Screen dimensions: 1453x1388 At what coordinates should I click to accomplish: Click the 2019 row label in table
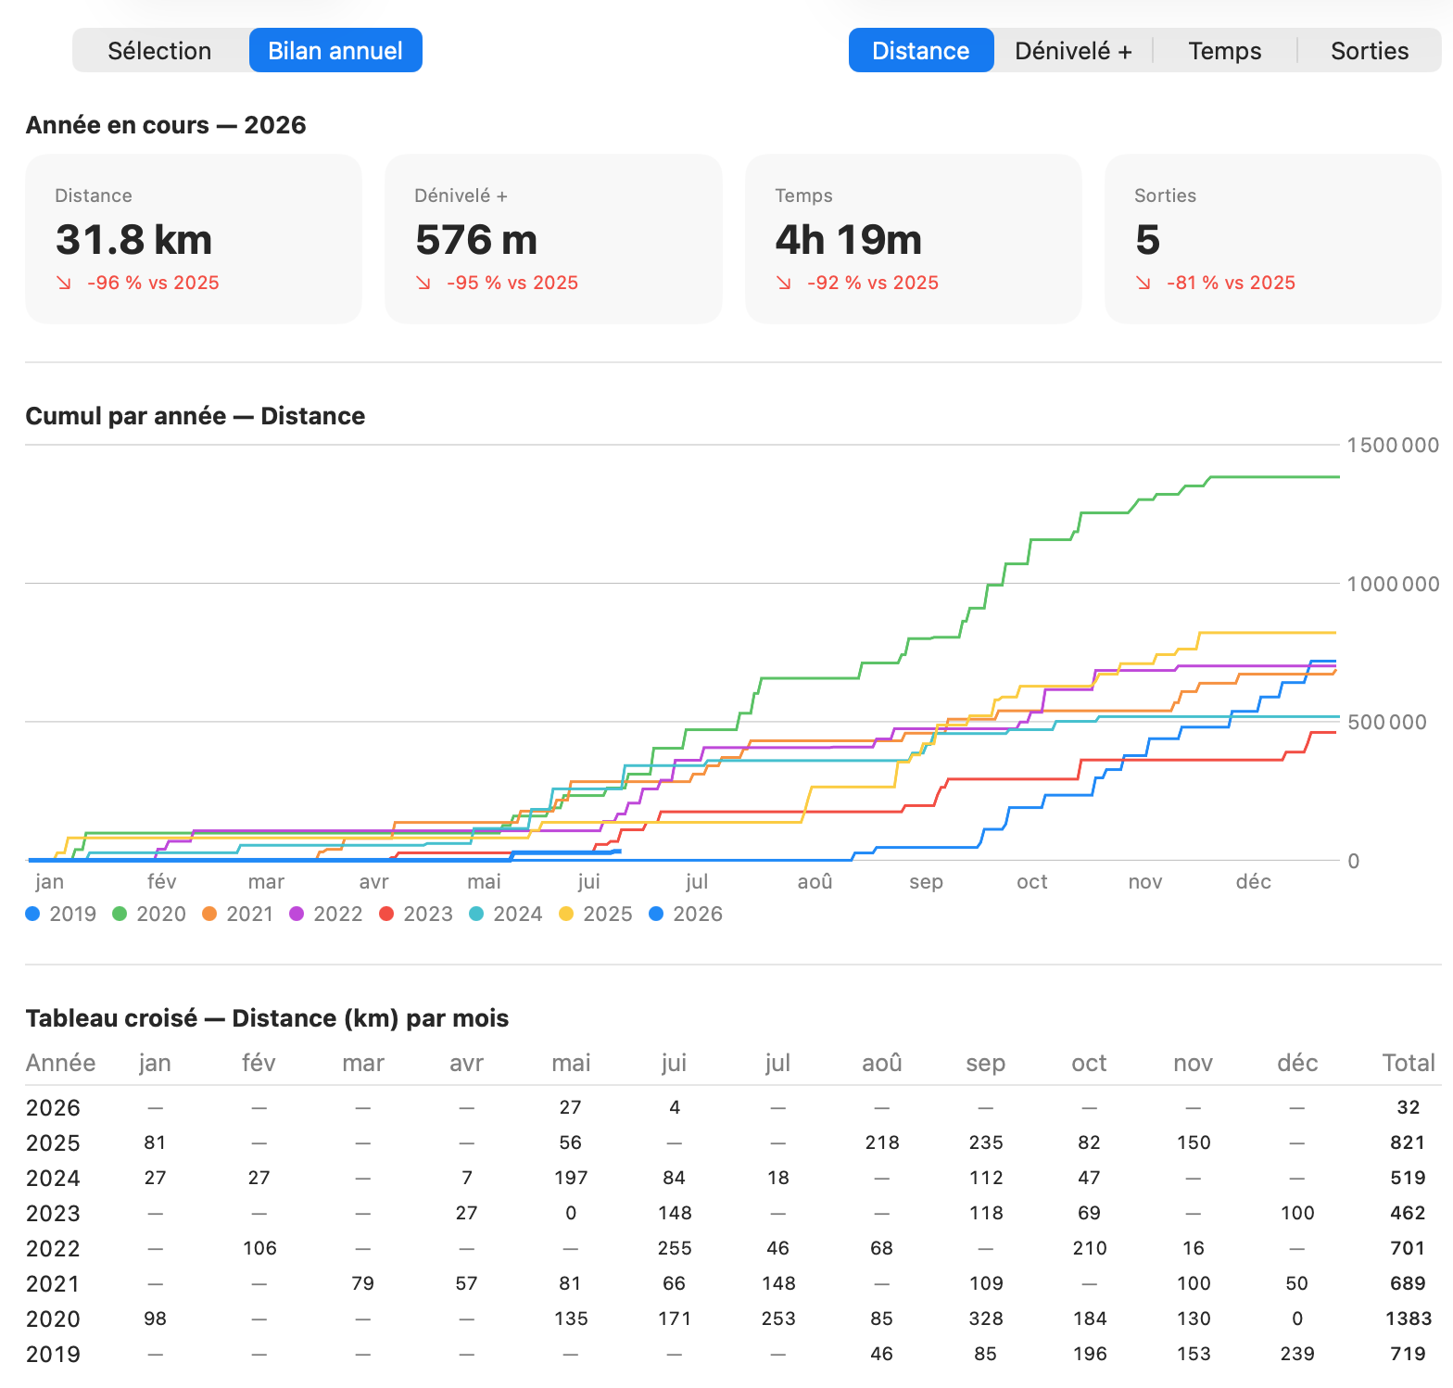[54, 1354]
